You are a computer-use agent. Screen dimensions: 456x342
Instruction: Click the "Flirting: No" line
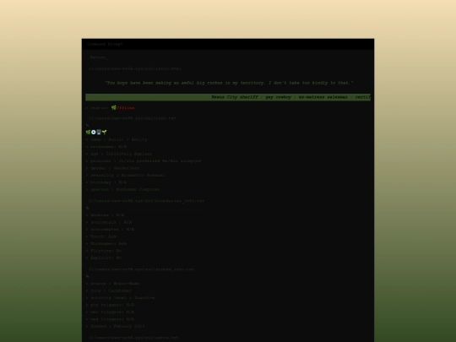(x=104, y=251)
